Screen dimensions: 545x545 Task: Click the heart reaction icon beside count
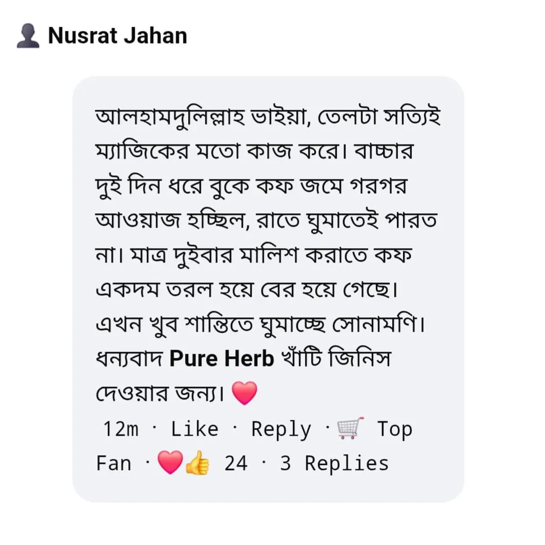170,462
